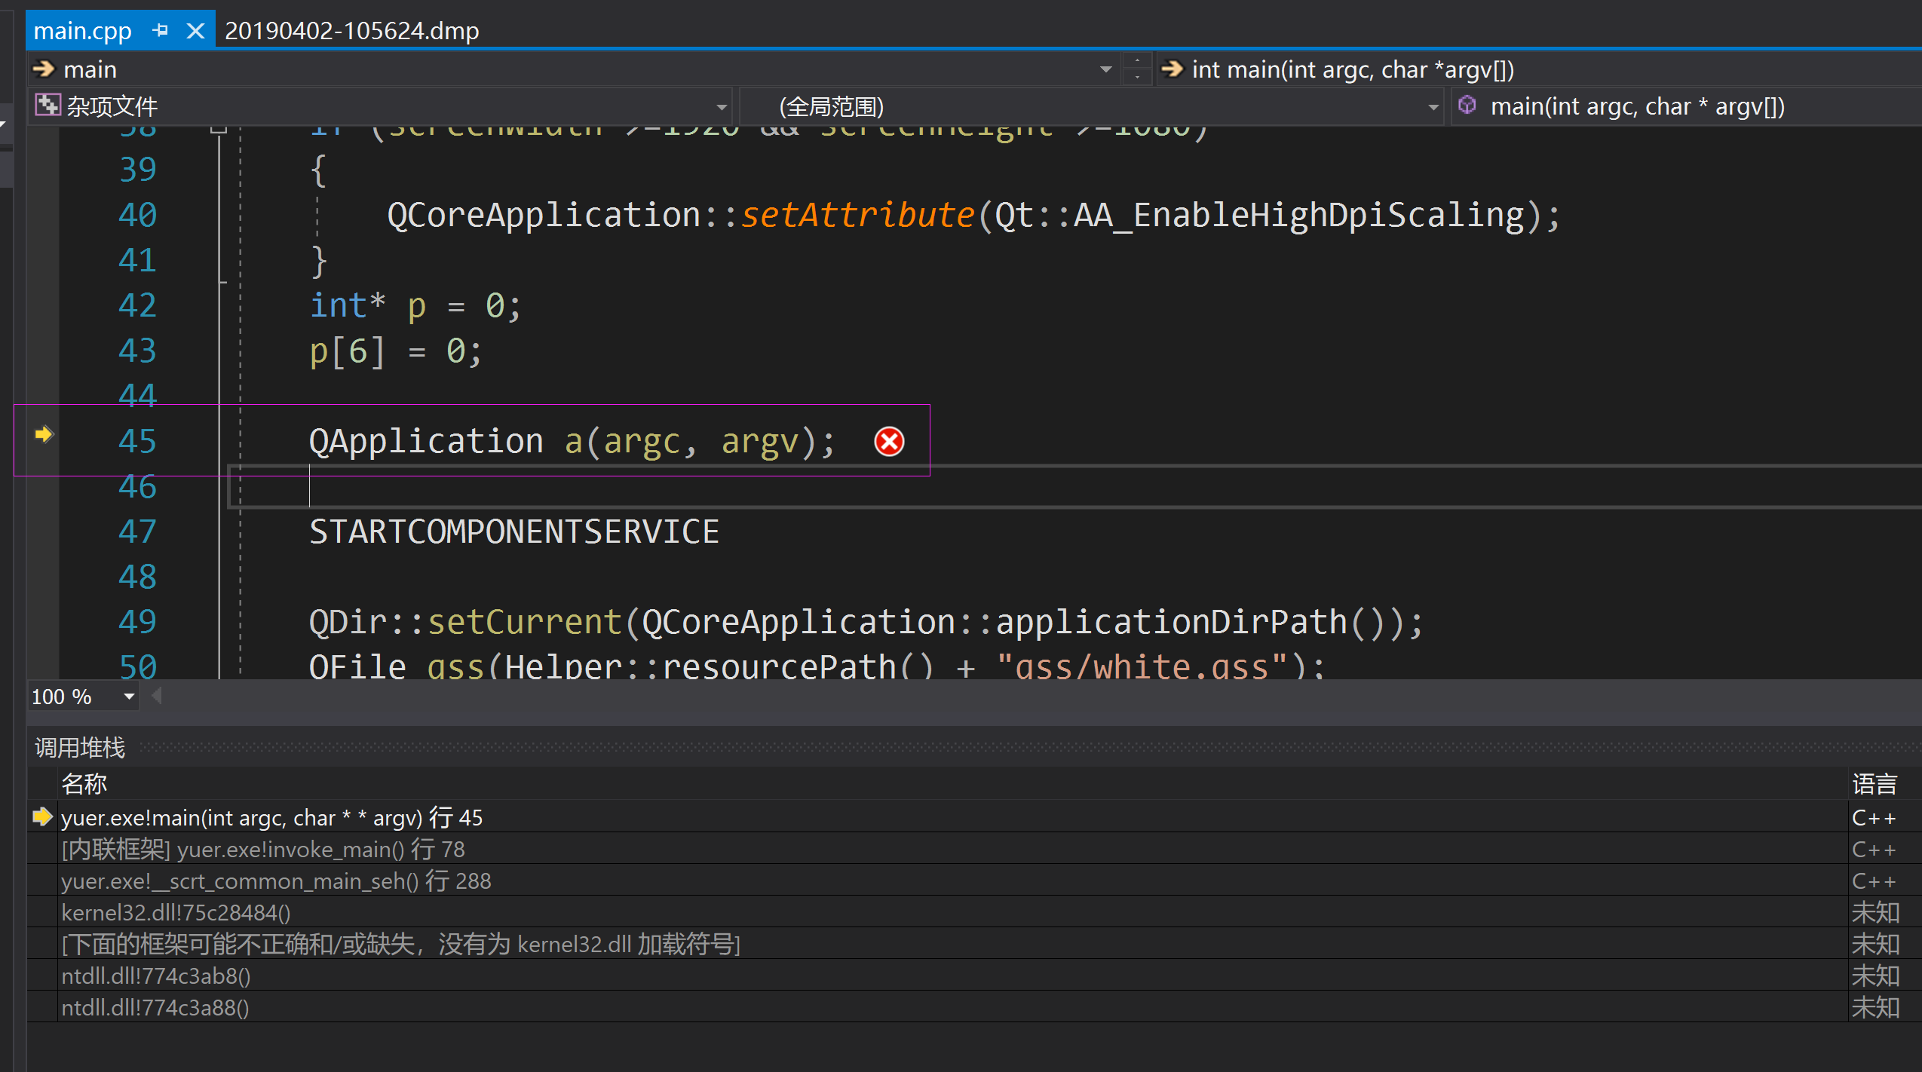The width and height of the screenshot is (1922, 1072).
Task: Click the purple cube icon beside main member
Action: point(1467,106)
